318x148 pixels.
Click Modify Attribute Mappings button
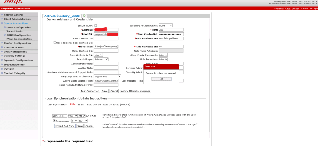click(135, 91)
